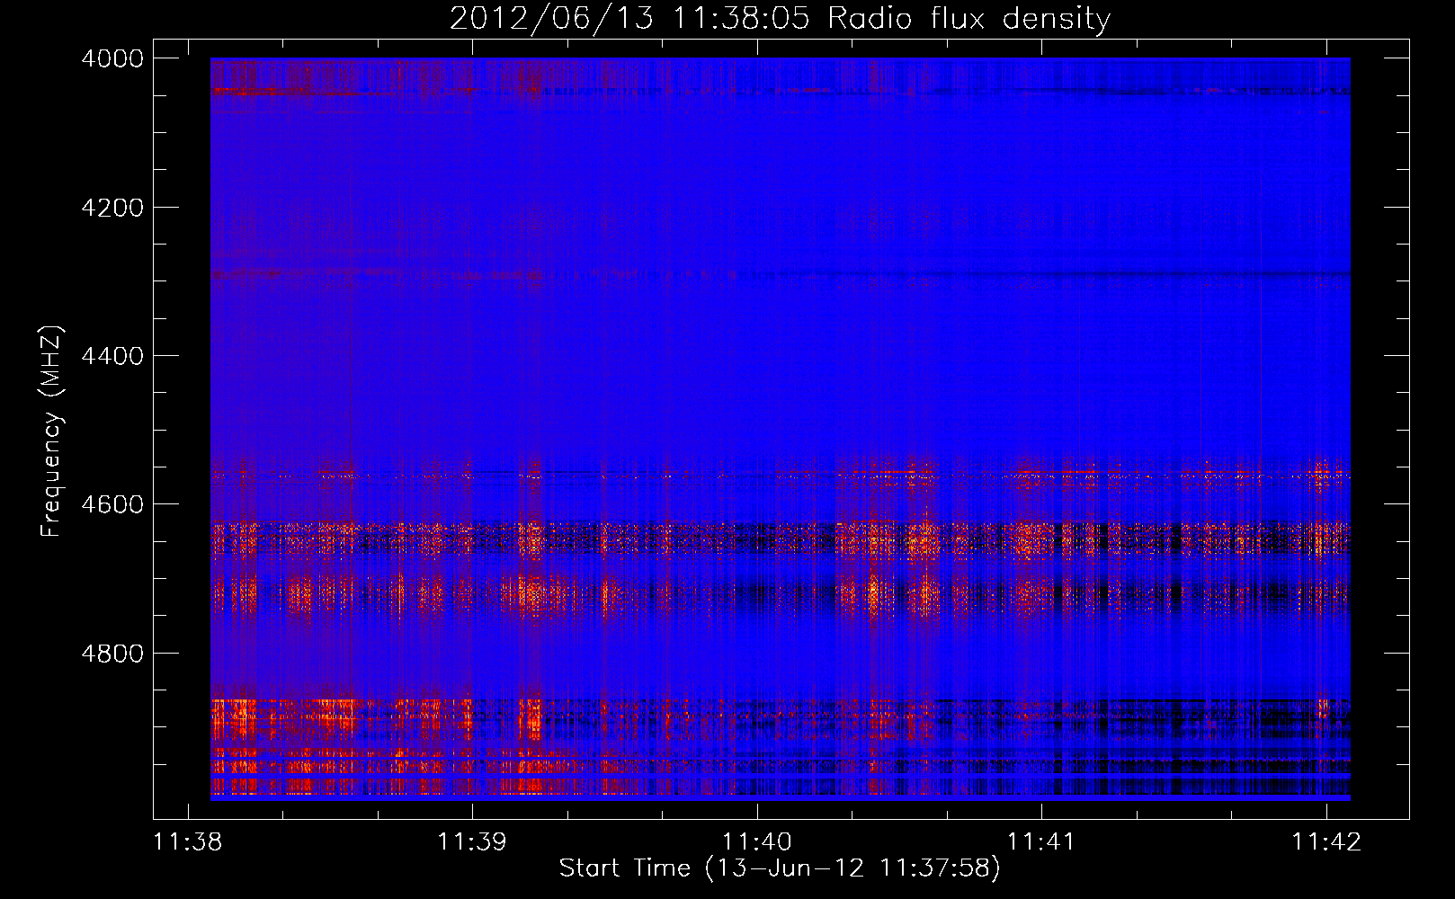Click the '4600' frequency axis label
The image size is (1455, 899).
click(112, 504)
